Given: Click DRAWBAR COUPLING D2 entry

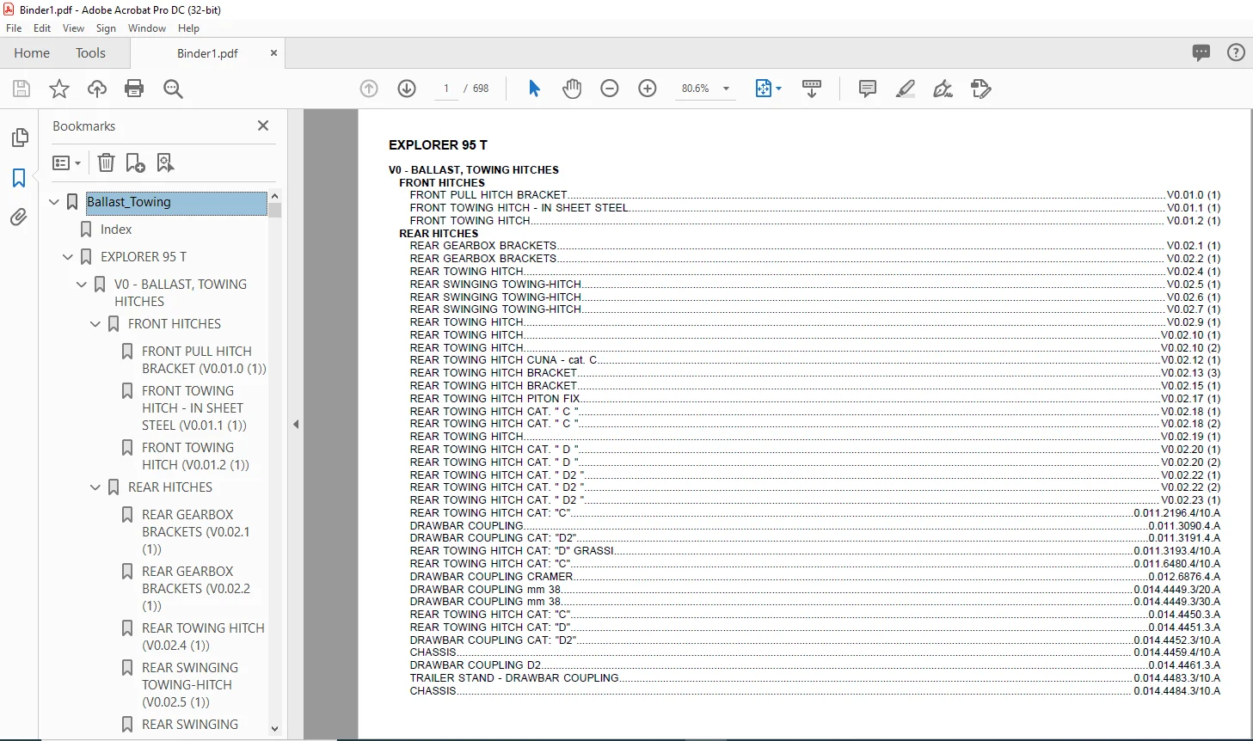Looking at the screenshot, I should coord(476,665).
